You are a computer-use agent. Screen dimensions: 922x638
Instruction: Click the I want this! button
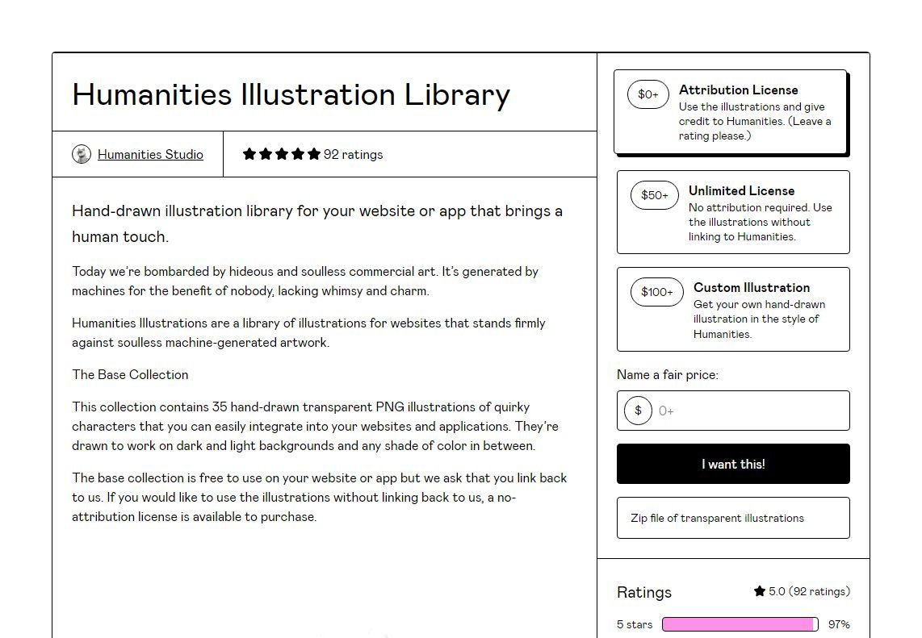733,464
